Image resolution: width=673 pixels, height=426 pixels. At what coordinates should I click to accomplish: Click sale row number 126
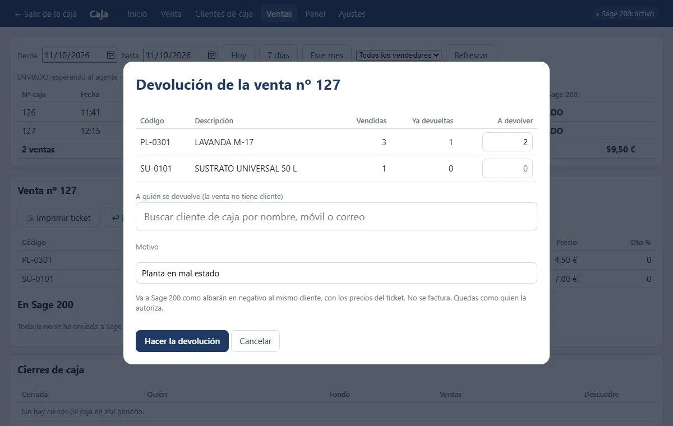tap(29, 112)
